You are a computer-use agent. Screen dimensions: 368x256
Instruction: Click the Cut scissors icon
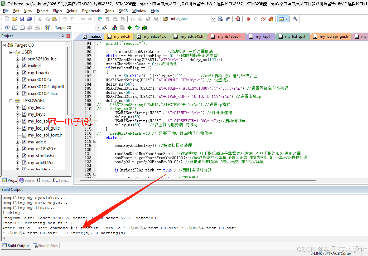tap(40, 19)
